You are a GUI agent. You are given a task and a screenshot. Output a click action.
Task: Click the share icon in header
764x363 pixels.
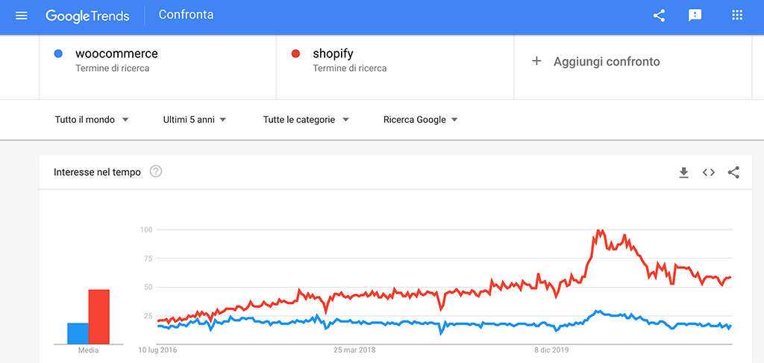click(x=659, y=16)
